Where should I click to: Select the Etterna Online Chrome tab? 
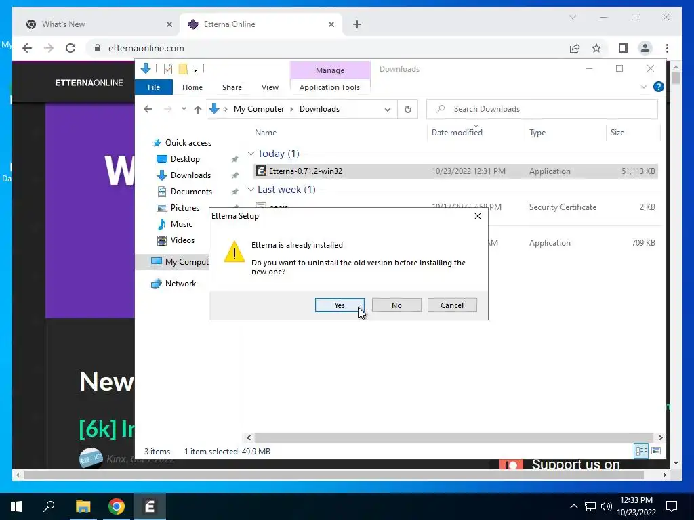pos(261,24)
